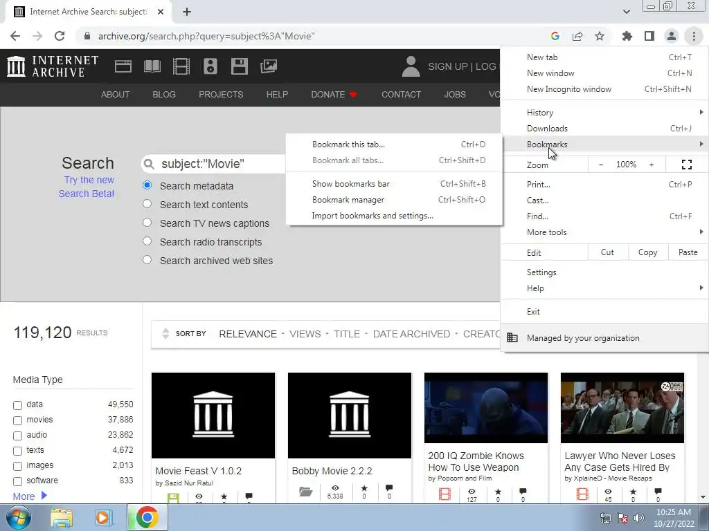This screenshot has height=531, width=709.
Task: Click the search magnifier icon in search box
Action: pos(150,164)
